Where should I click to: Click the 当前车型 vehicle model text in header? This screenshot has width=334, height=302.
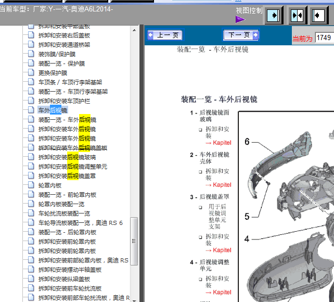point(56,9)
